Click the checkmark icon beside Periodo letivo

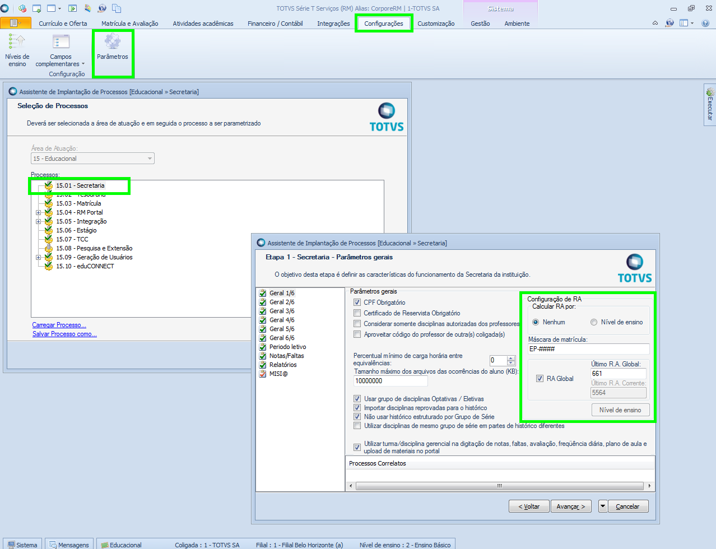263,347
